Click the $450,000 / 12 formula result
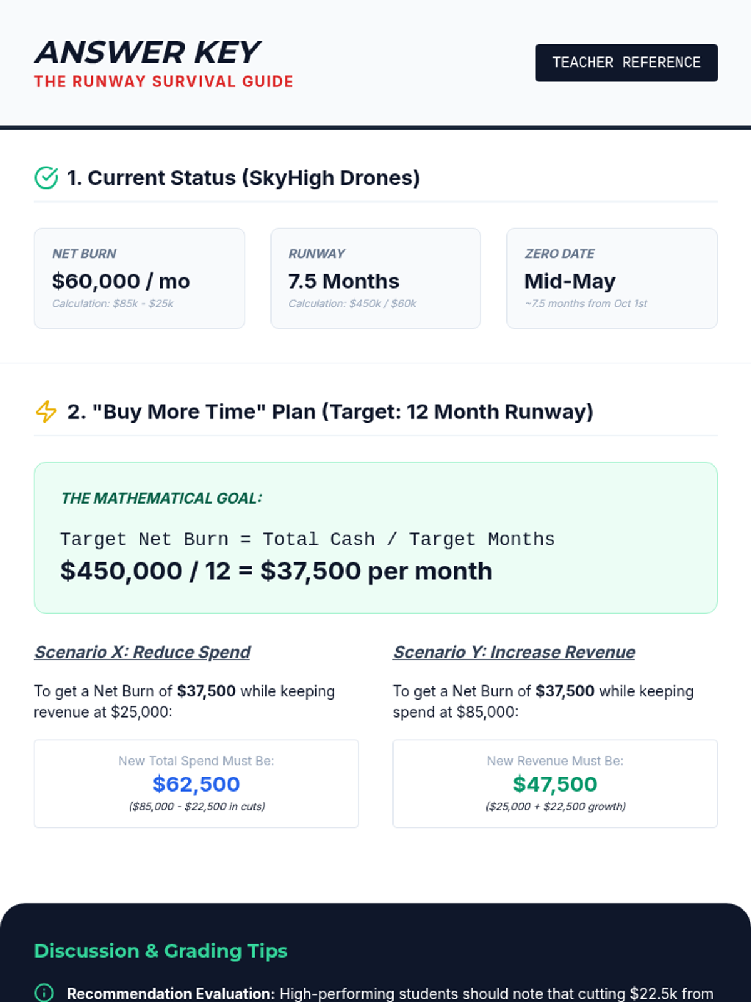 tap(276, 571)
